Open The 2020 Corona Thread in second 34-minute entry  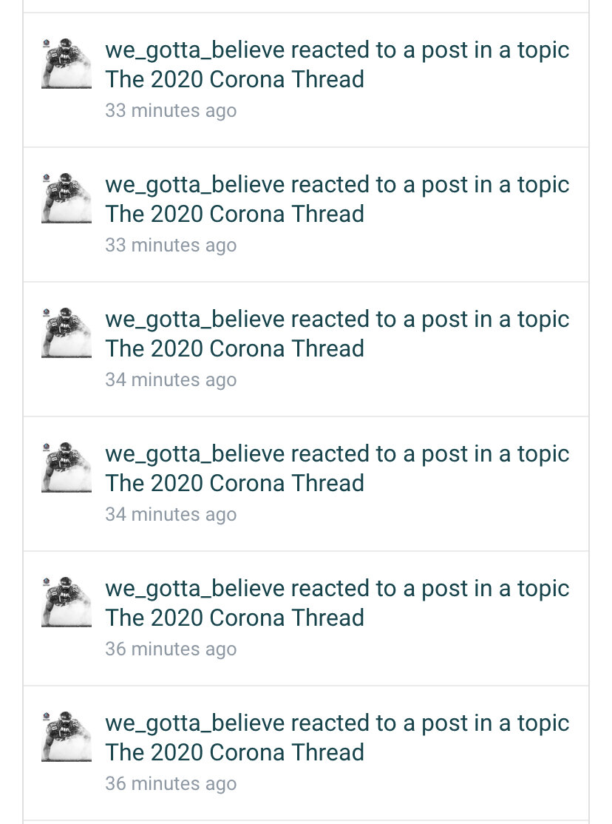[234, 483]
